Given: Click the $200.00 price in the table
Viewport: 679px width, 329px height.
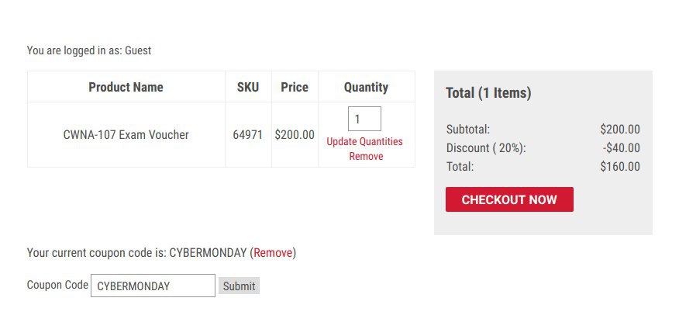Looking at the screenshot, I should pyautogui.click(x=295, y=134).
